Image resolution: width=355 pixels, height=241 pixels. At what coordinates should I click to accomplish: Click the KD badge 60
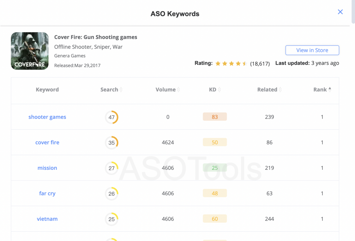coord(215,219)
